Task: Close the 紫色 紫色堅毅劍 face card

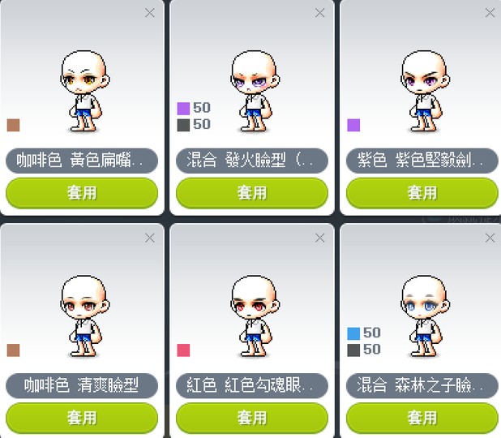Action: (490, 13)
